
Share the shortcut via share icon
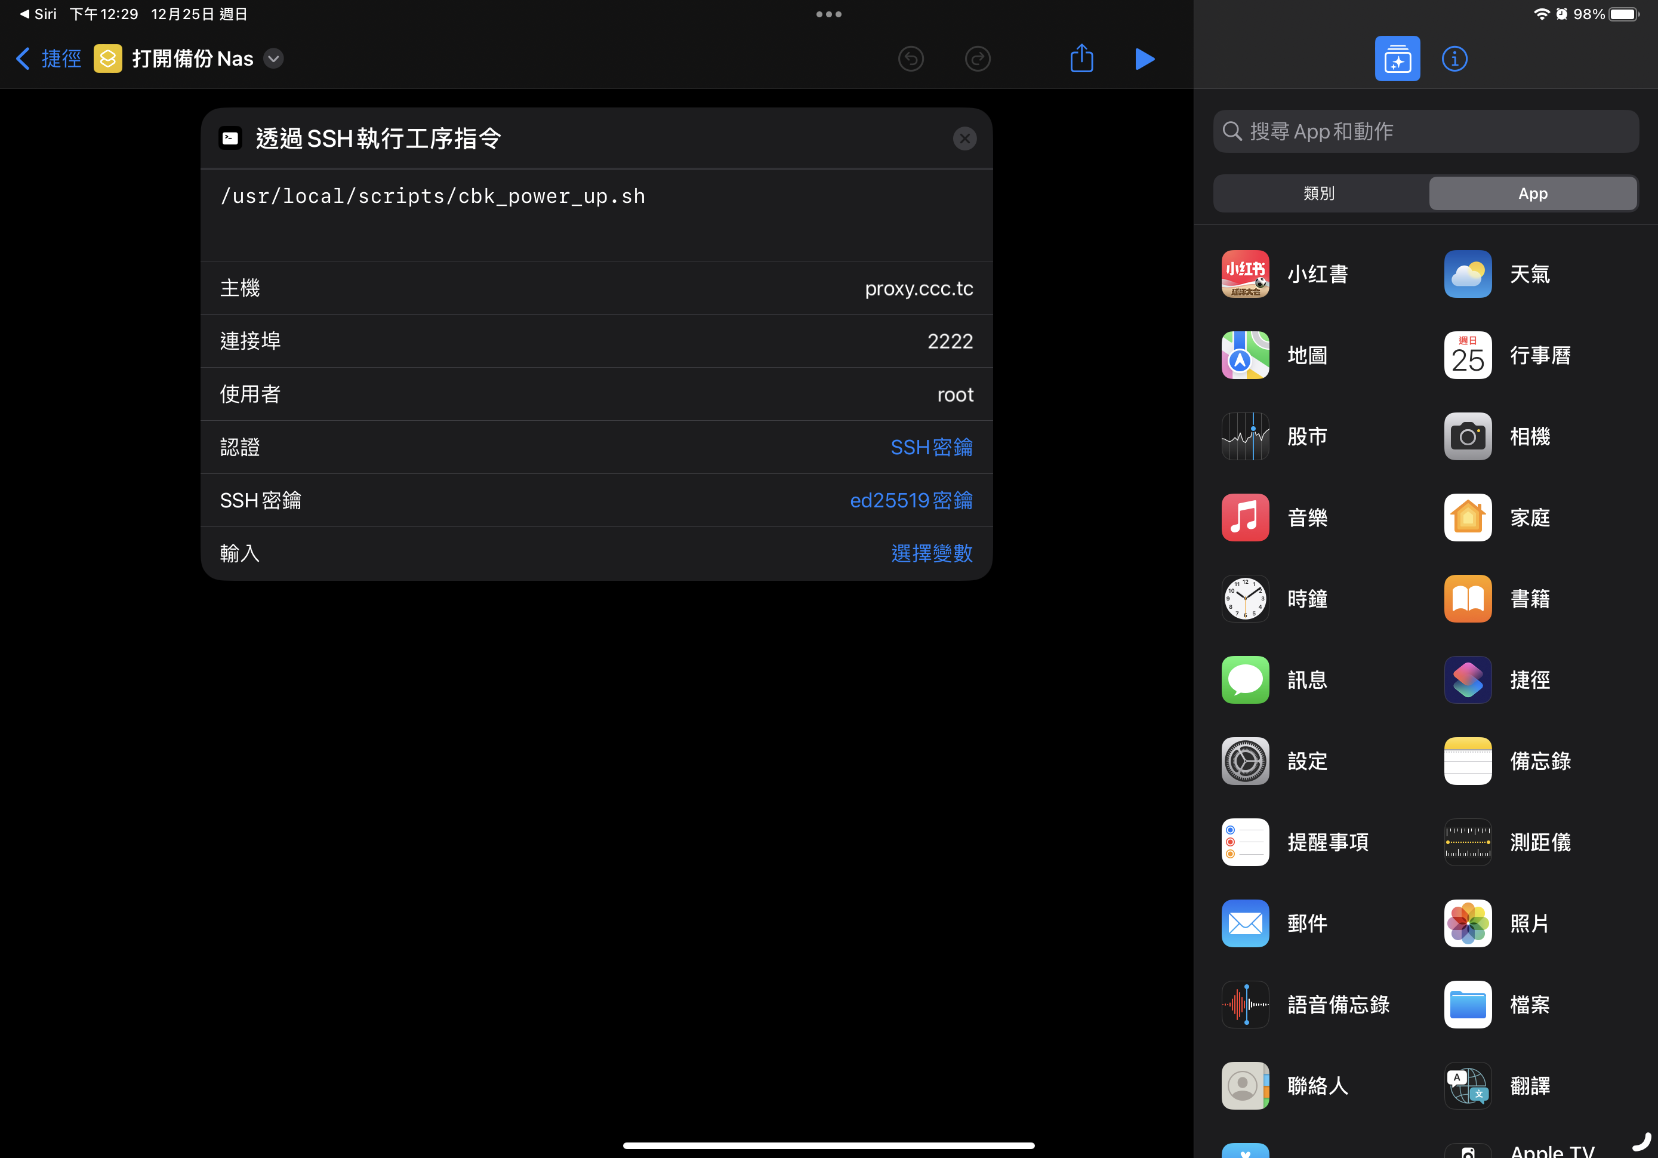tap(1081, 58)
